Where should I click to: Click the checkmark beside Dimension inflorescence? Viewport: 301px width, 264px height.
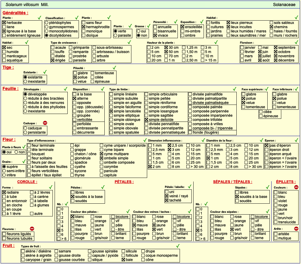click(203, 140)
